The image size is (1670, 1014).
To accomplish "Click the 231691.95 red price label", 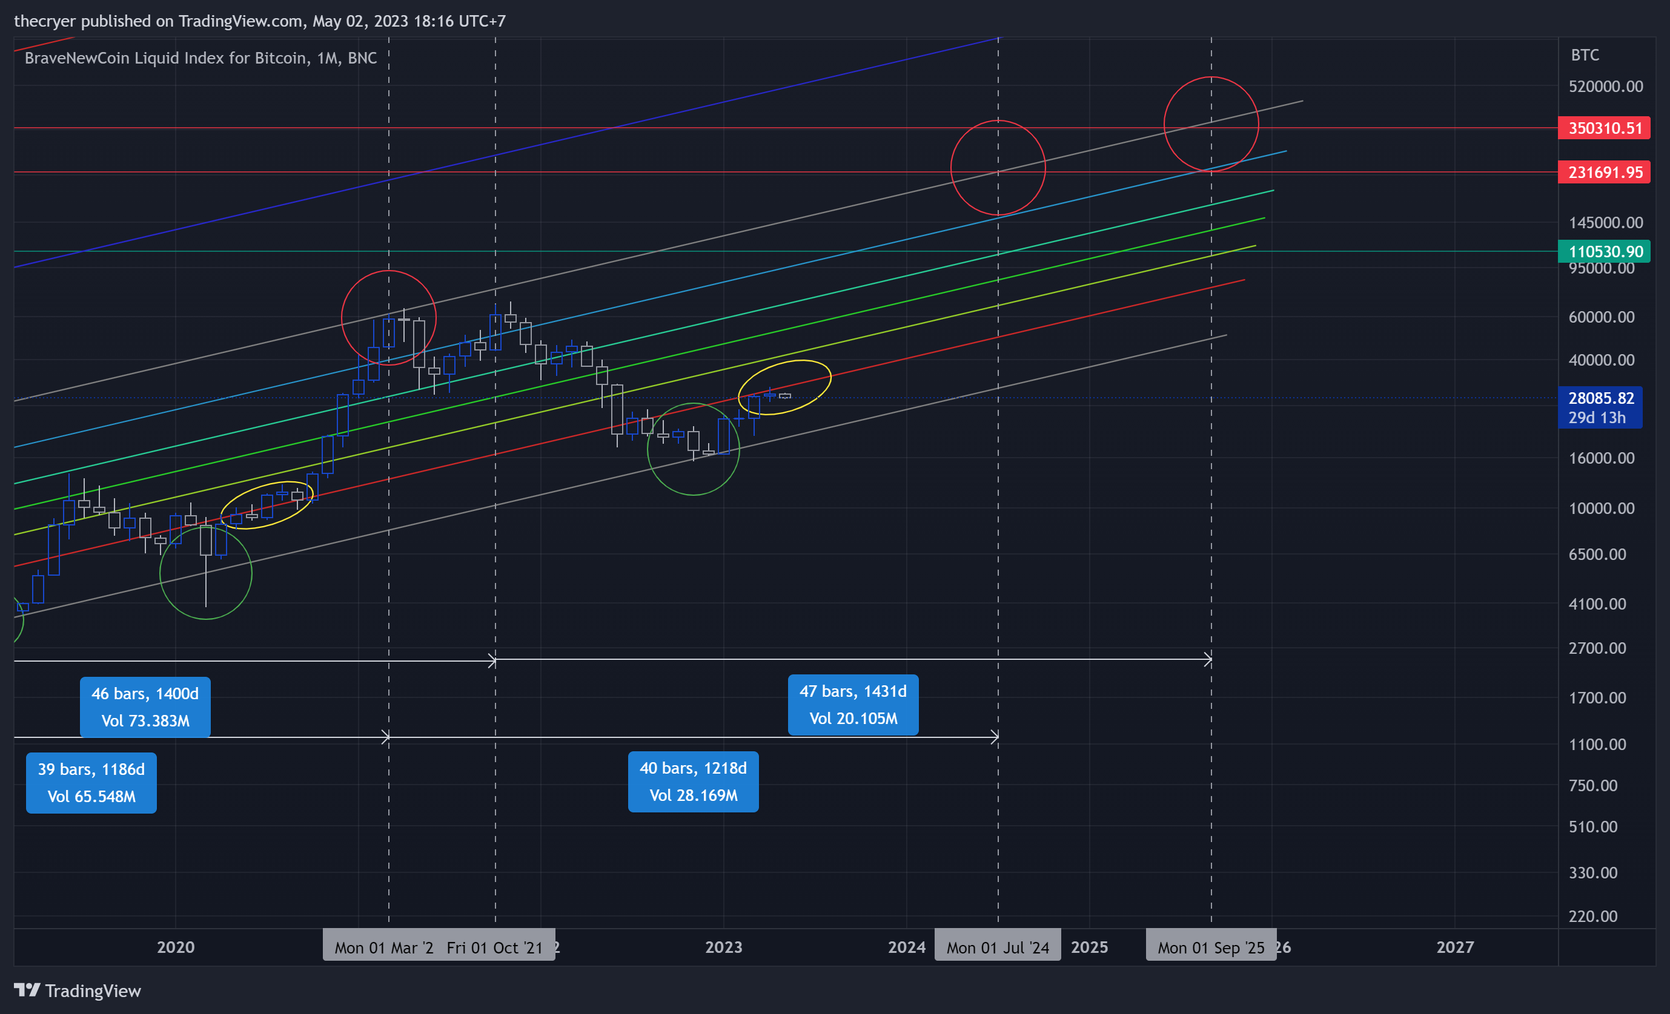I will click(1604, 172).
